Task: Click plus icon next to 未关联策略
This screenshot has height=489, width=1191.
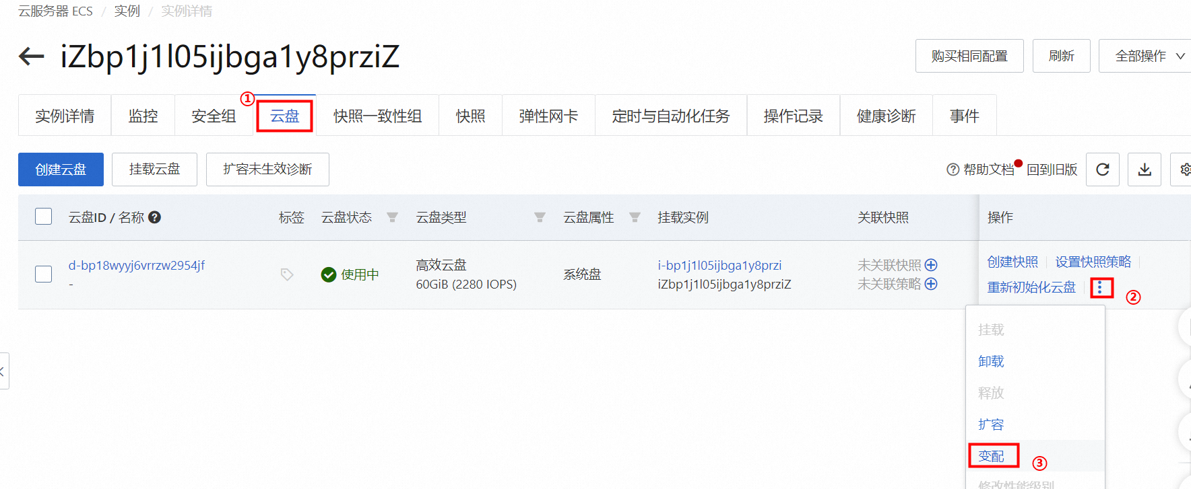Action: [931, 284]
